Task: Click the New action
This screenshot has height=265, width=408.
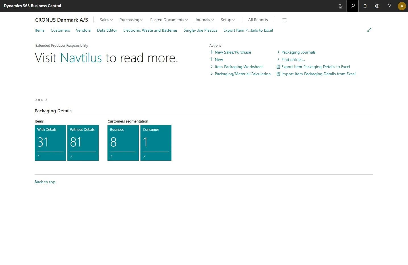Action: point(219,60)
